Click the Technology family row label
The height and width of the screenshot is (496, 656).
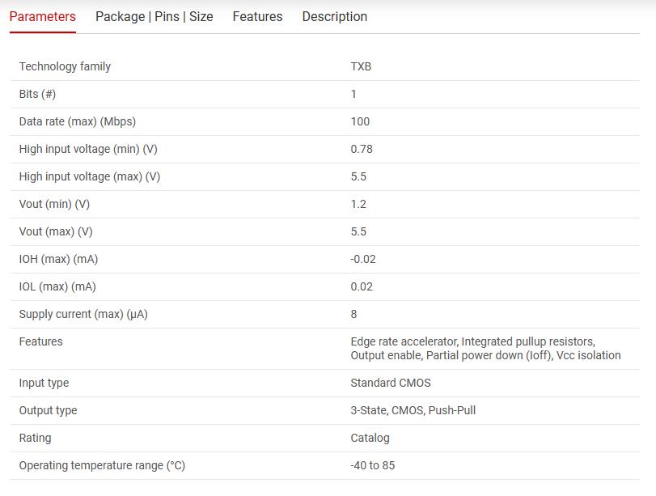(x=65, y=66)
